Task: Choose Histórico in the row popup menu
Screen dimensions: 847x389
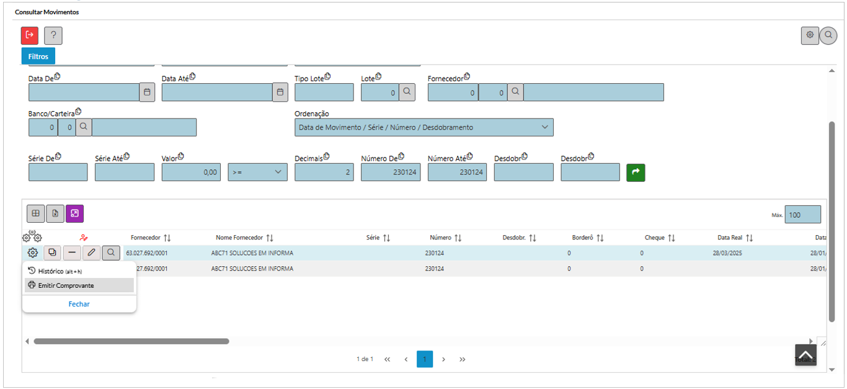Action: [x=56, y=271]
